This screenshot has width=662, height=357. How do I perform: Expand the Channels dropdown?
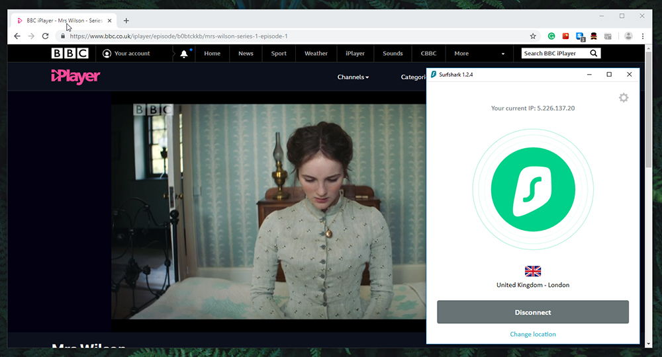click(353, 77)
